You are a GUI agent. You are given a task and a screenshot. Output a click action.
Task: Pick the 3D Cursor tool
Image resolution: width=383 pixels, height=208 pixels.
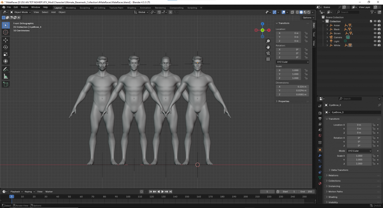(x=5, y=32)
